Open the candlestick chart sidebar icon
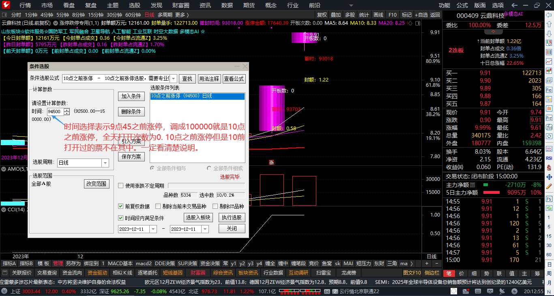Screen dimensions: 554x296 (x=549, y=71)
